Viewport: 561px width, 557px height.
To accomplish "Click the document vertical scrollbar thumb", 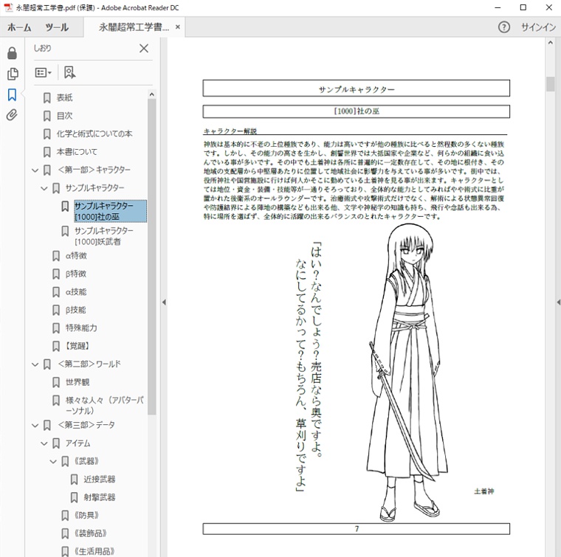I will [550, 84].
